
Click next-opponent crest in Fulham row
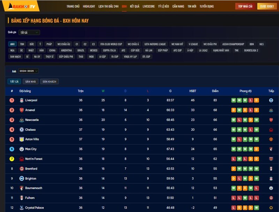(271, 198)
